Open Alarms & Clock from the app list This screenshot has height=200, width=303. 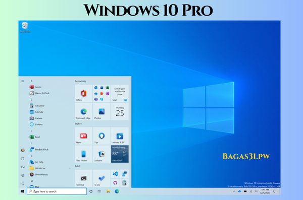click(39, 93)
